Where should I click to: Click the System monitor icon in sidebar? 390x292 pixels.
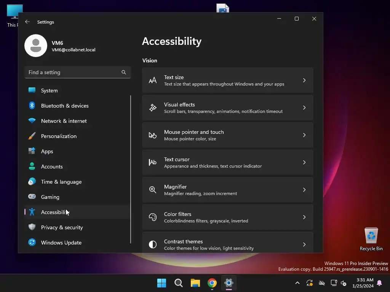[32, 90]
